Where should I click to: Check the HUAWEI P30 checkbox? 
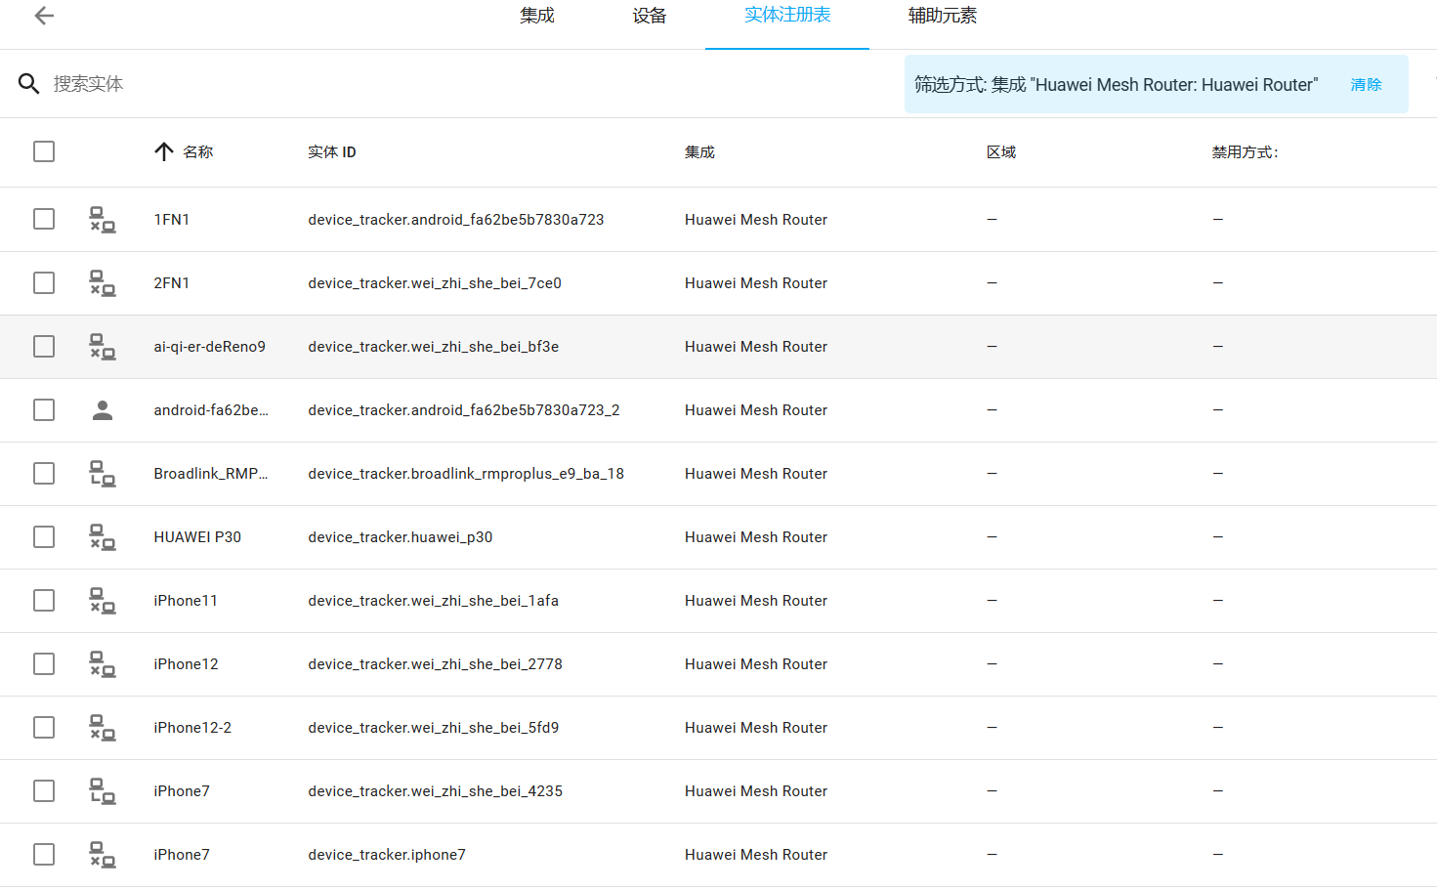tap(44, 536)
